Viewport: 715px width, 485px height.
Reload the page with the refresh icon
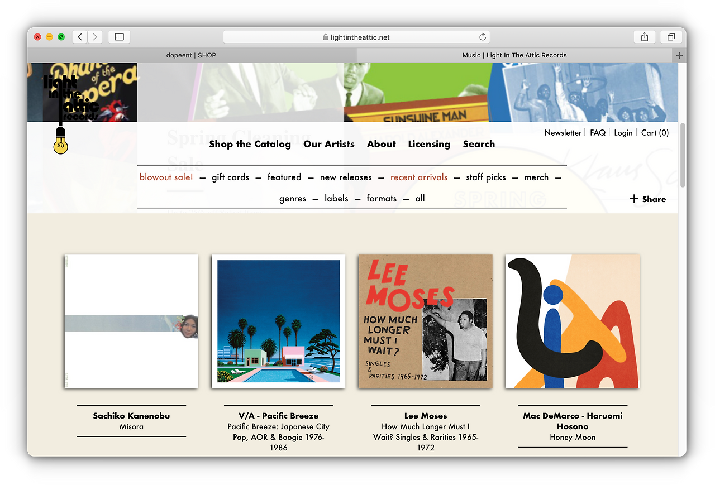(483, 37)
